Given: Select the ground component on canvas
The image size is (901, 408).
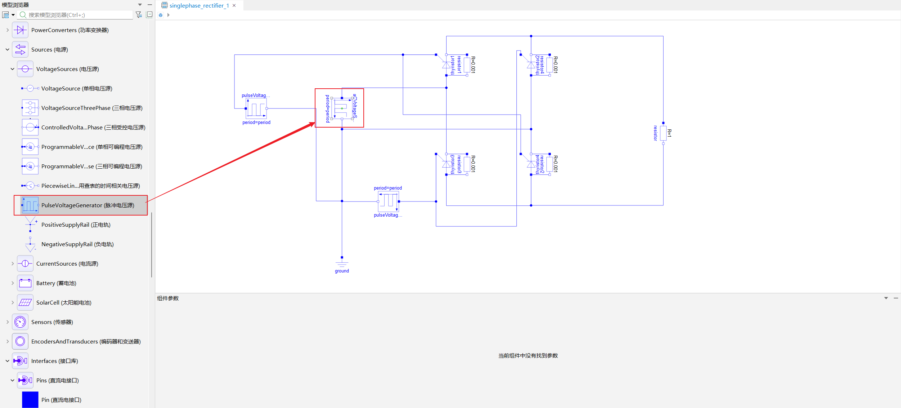Looking at the screenshot, I should pyautogui.click(x=342, y=262).
